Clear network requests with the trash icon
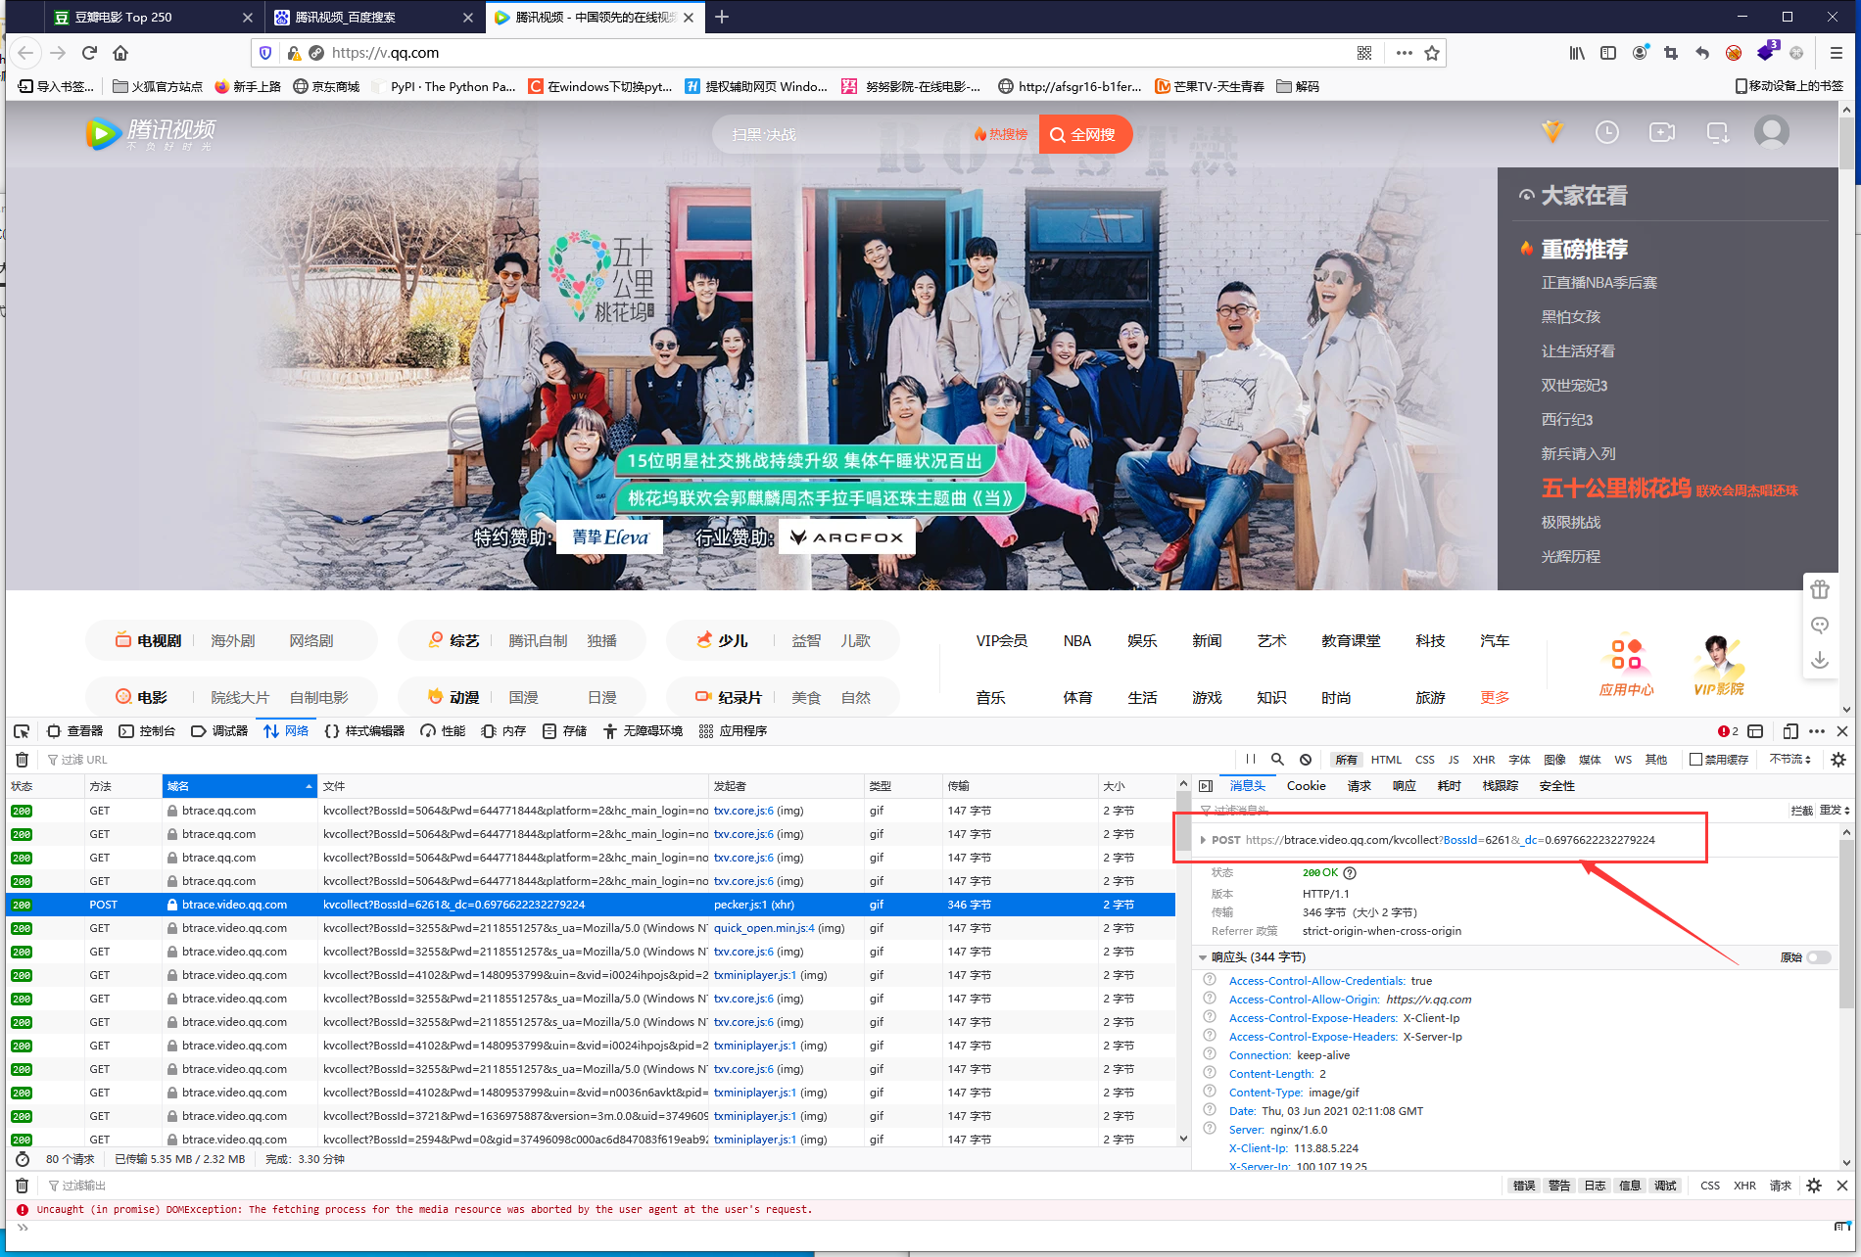Viewport: 1861px width, 1257px height. (x=22, y=760)
